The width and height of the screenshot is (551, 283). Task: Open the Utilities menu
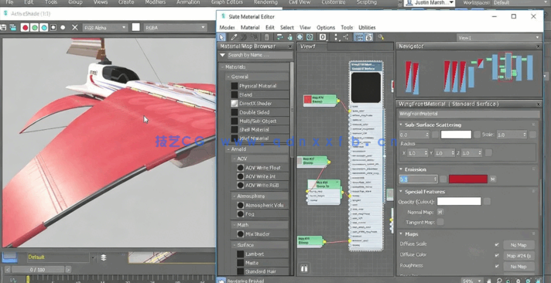[367, 27]
